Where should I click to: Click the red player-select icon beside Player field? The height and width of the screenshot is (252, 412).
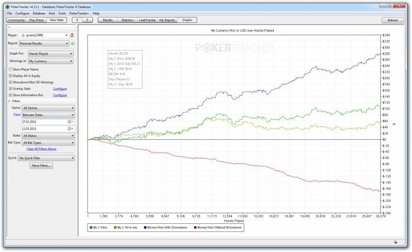[72, 35]
